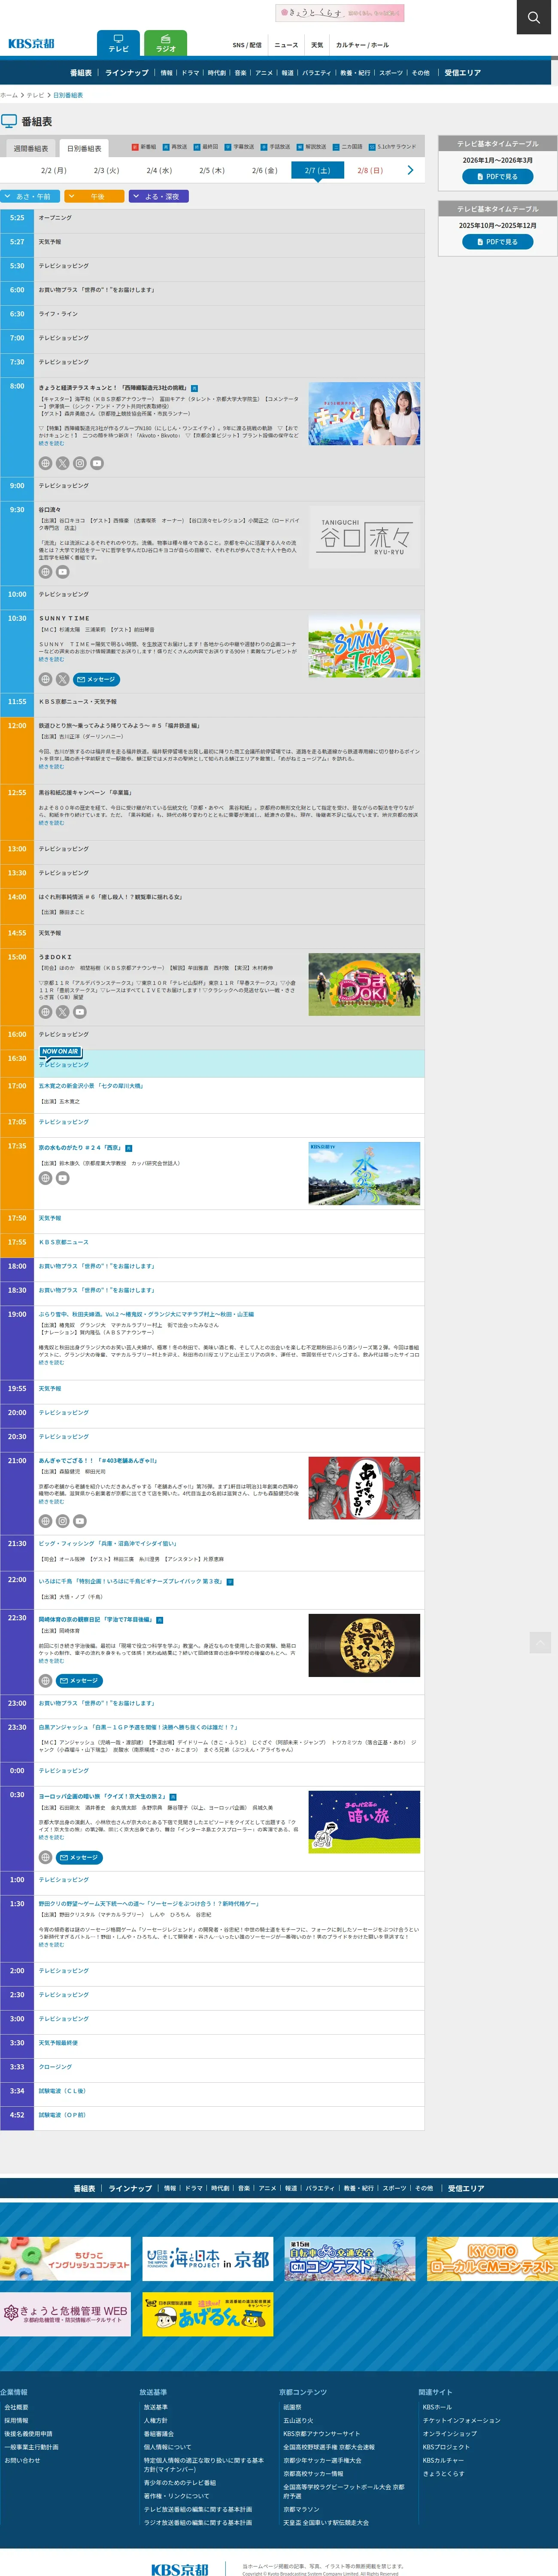Click the あげるん mascot banner

pyautogui.click(x=208, y=2314)
